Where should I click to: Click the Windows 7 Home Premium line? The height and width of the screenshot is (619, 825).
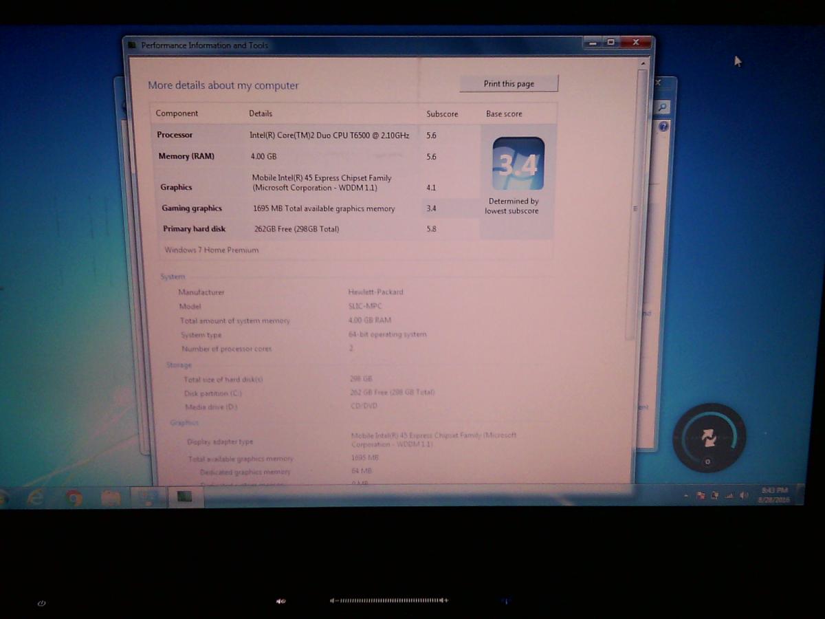pyautogui.click(x=212, y=250)
